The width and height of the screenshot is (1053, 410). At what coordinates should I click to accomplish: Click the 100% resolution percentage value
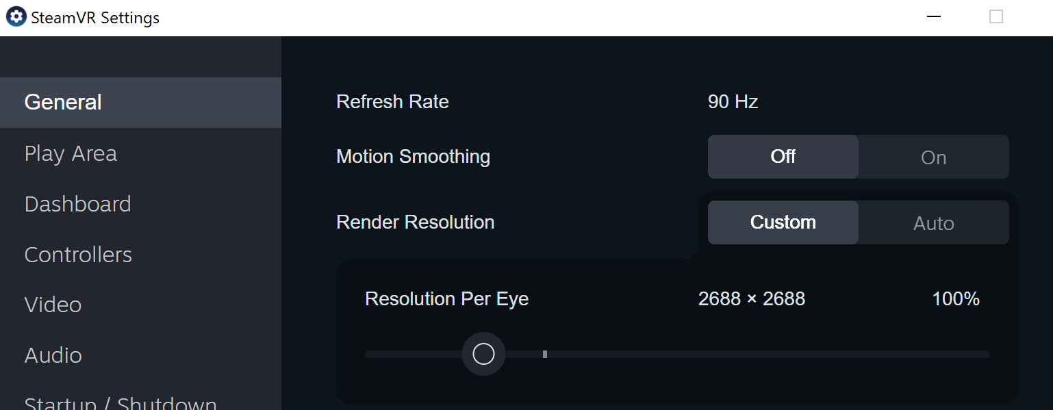pos(956,299)
